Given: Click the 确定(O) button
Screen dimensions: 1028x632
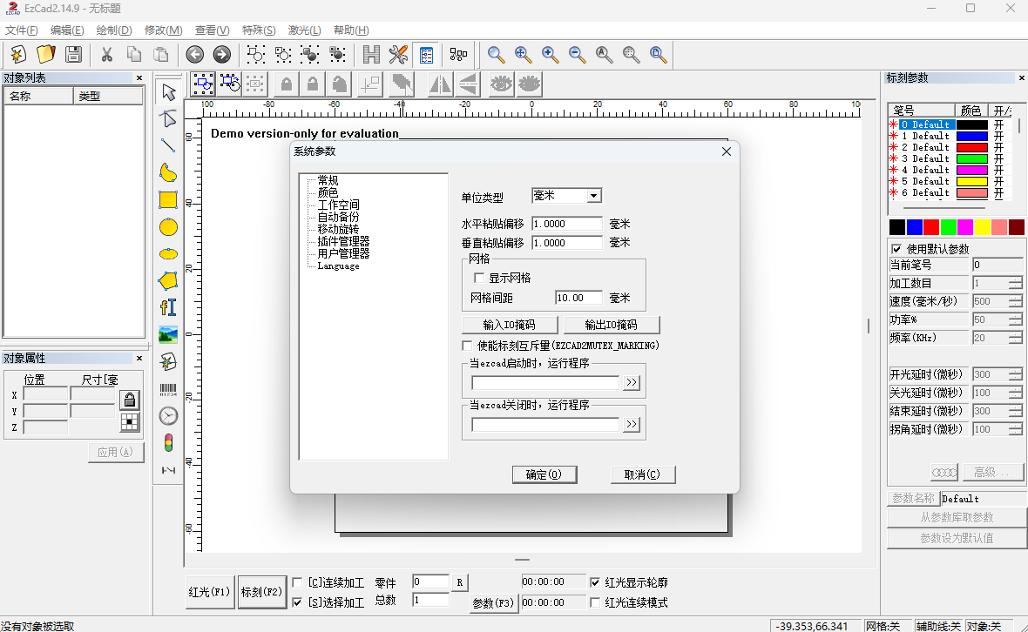Looking at the screenshot, I should (x=544, y=474).
